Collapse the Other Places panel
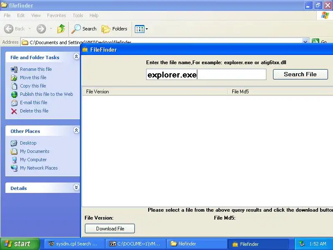Screen dimensions: 333x250 coord(76,130)
